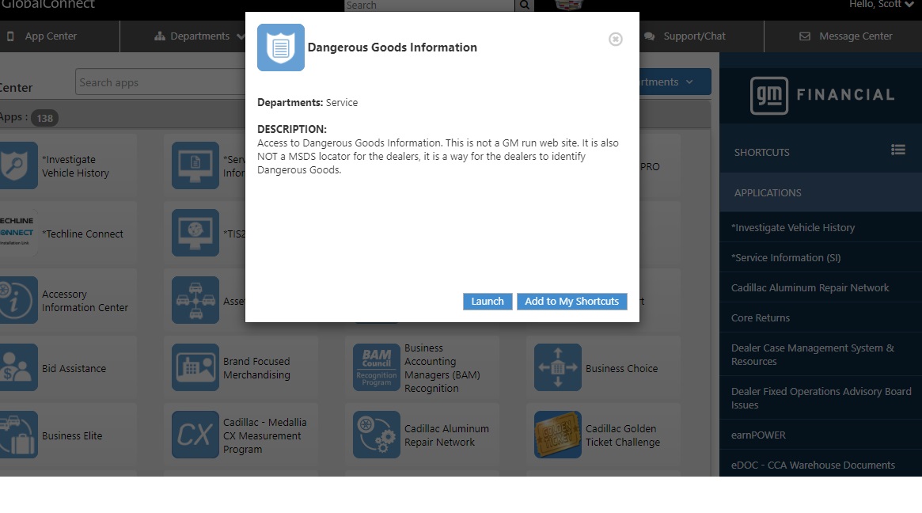Screen dimensions: 922x513
Task: Open Investigate Vehicle History shortcut link
Action: click(x=793, y=228)
